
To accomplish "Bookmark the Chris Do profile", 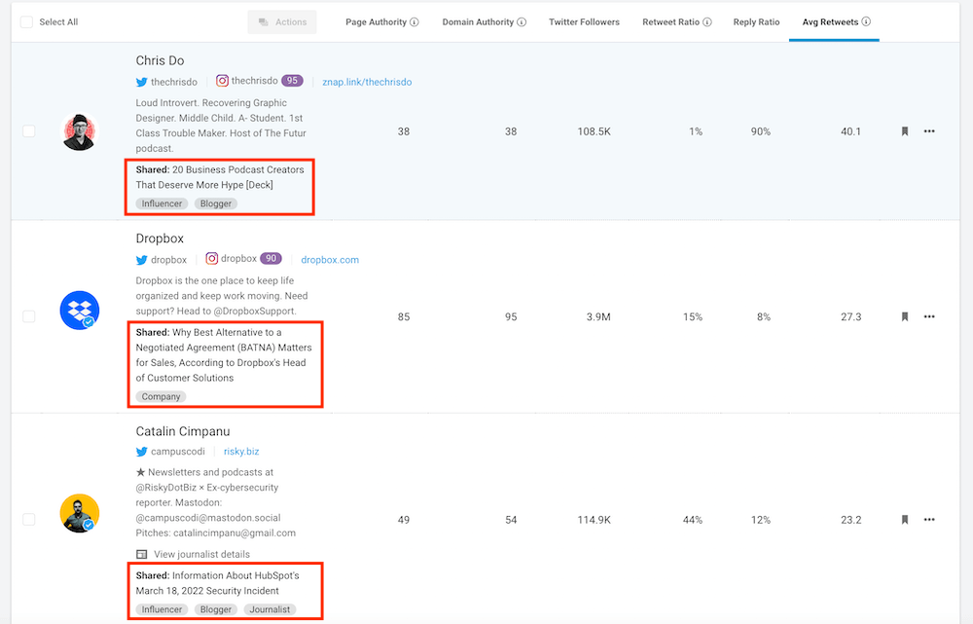I will pos(904,130).
